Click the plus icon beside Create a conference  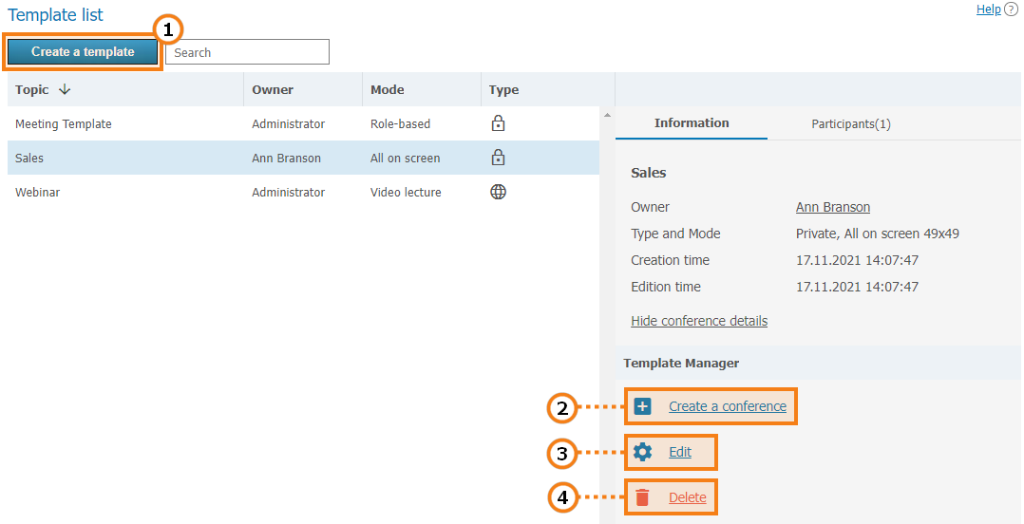point(643,406)
